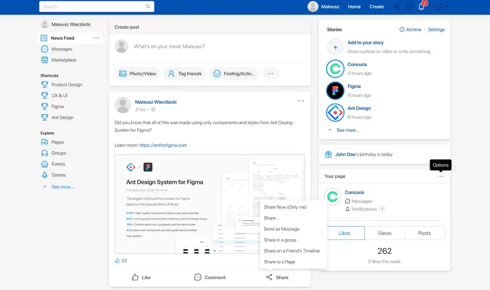Click the Feeling/Activity button
490x290 pixels.
click(234, 74)
